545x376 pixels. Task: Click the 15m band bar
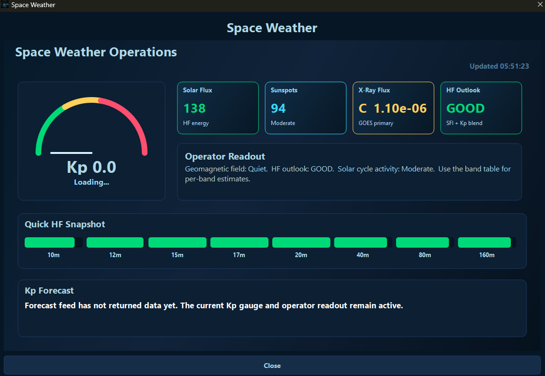[x=177, y=242]
